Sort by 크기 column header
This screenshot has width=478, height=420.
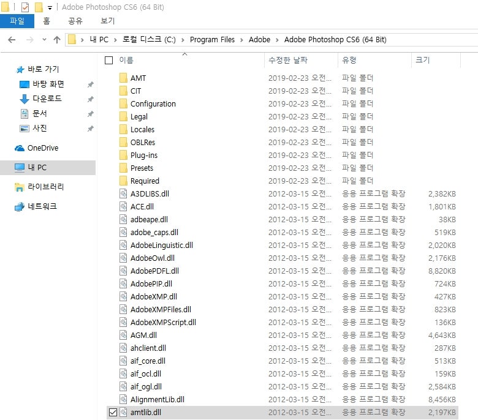[422, 60]
